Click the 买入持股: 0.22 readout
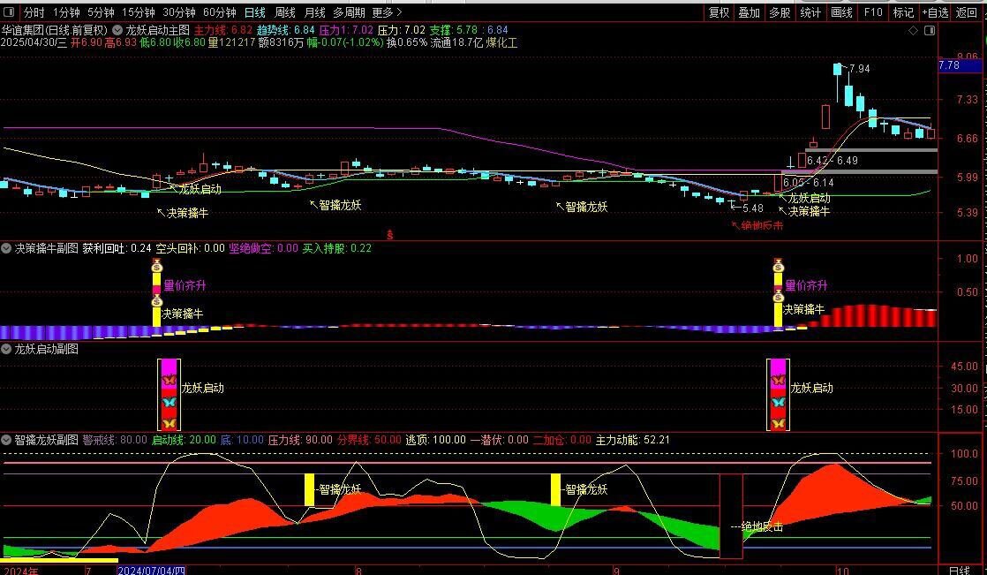This screenshot has height=575, width=987. tap(336, 249)
